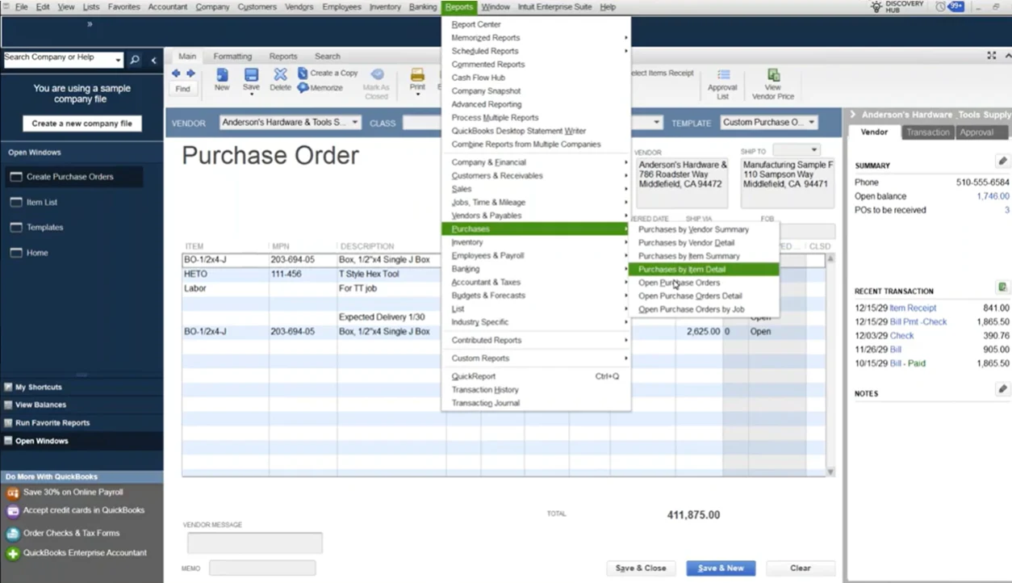
Task: Open the Item Receipt transaction link
Action: tap(913, 308)
